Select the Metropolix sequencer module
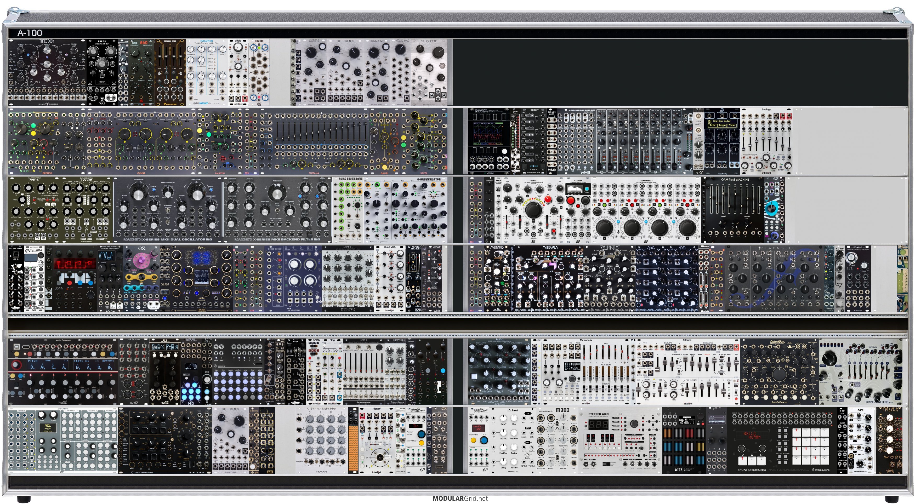Image resolution: width=921 pixels, height=504 pixels. 586,372
